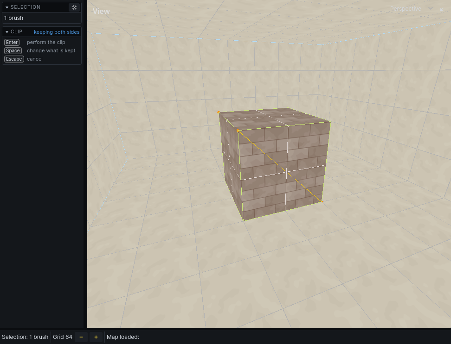This screenshot has height=344, width=451.
Task: Decrease grid size with minus button
Action: point(81,337)
